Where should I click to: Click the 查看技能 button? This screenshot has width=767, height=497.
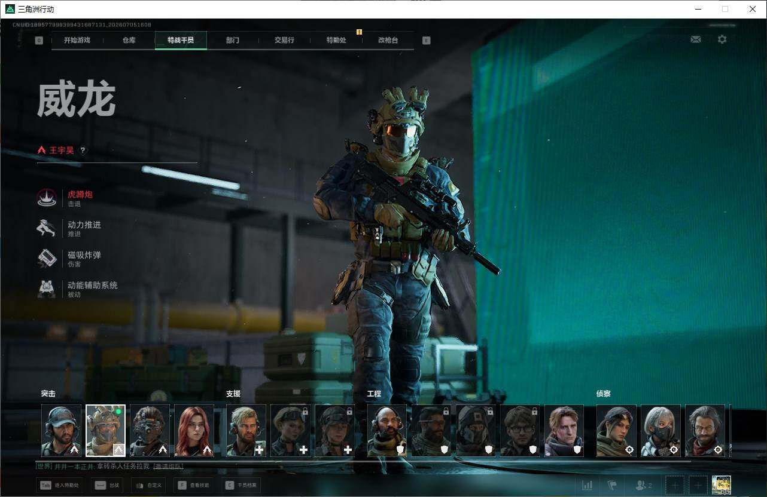click(193, 486)
